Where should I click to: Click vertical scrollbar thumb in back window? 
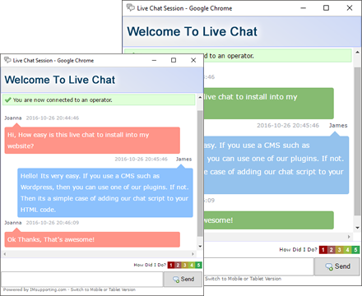click(357, 141)
